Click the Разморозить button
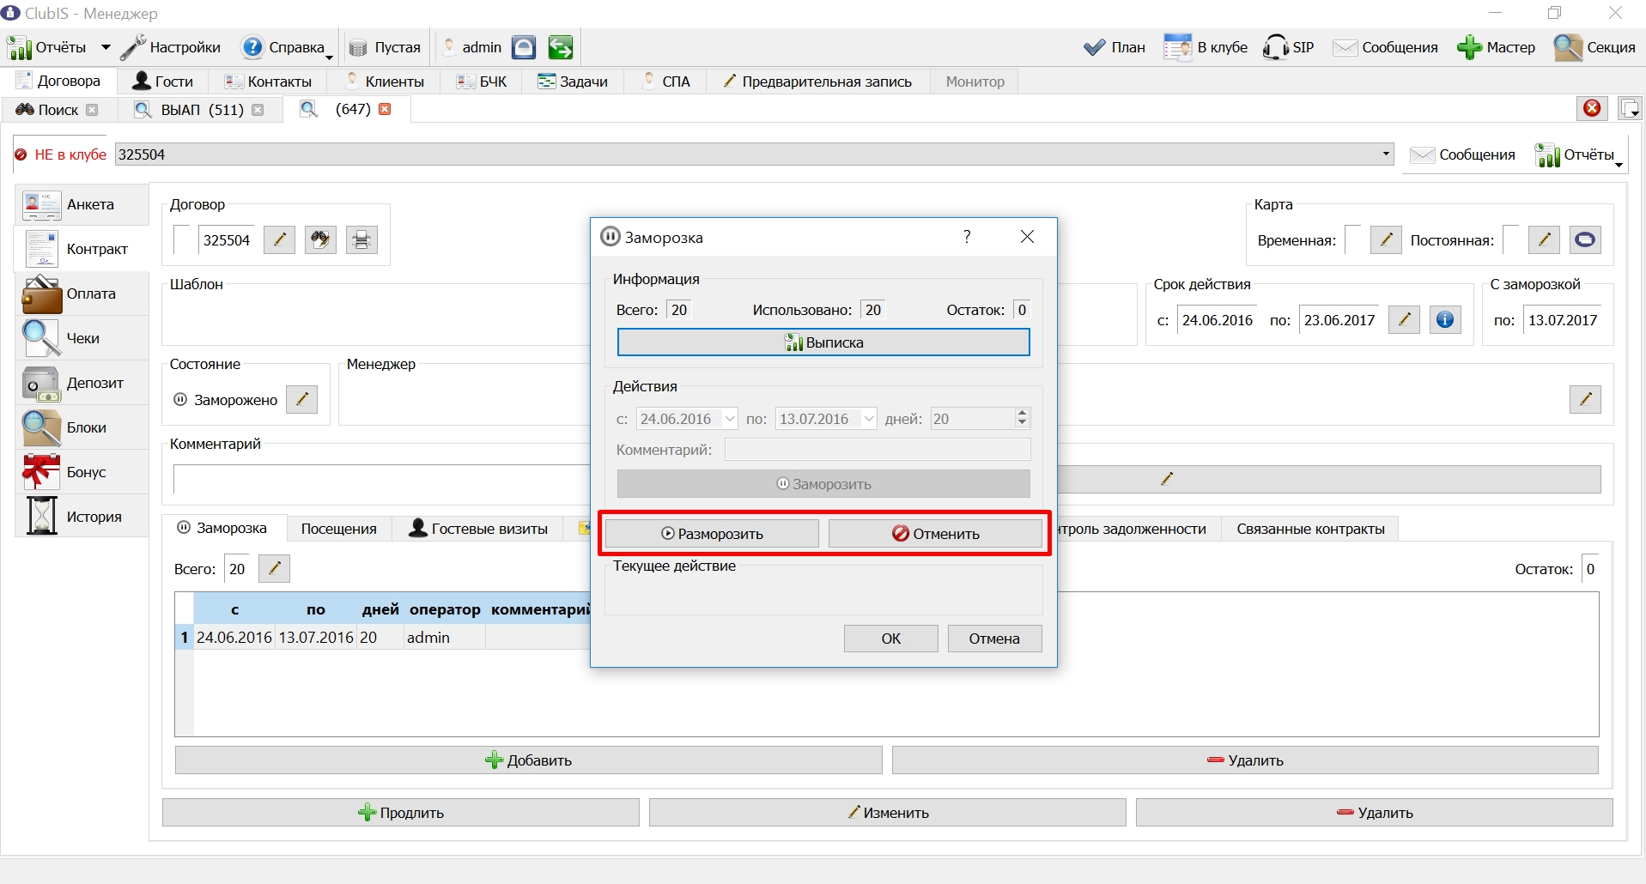This screenshot has height=884, width=1646. click(712, 534)
